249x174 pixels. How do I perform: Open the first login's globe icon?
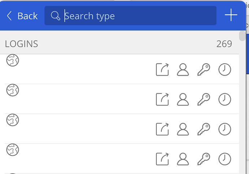[x=13, y=60]
